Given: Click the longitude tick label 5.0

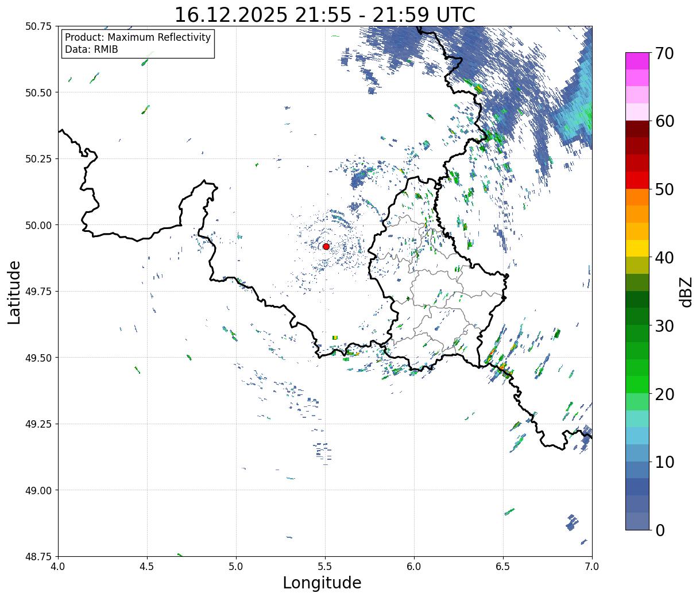Looking at the screenshot, I should (x=236, y=567).
